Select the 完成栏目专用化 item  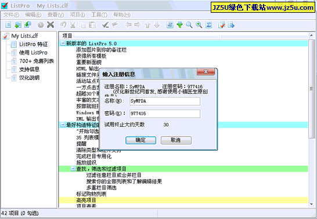94,156
